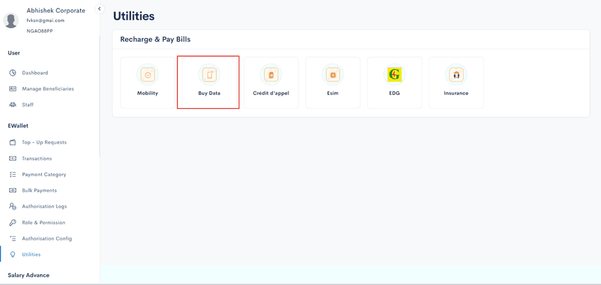View Transactions page

click(37, 158)
